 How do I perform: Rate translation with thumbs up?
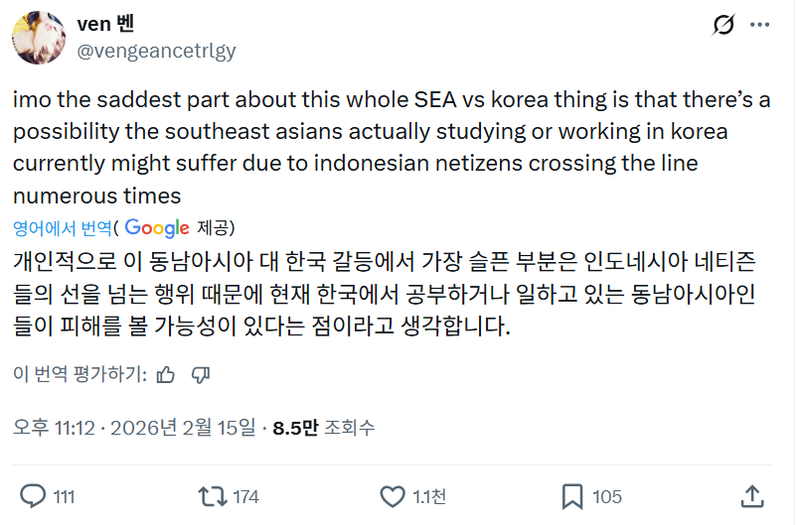(166, 374)
